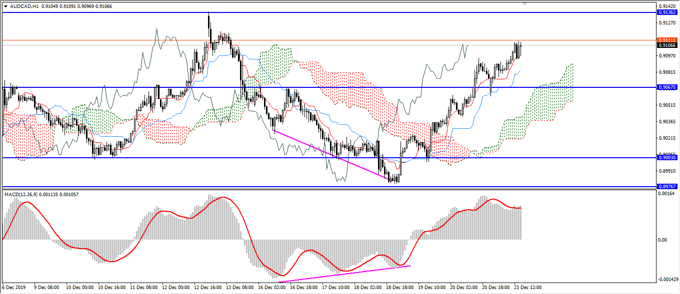This screenshot has width=680, height=294.
Task: Click the 20 Dec 02:00 time label
Action: (x=464, y=288)
